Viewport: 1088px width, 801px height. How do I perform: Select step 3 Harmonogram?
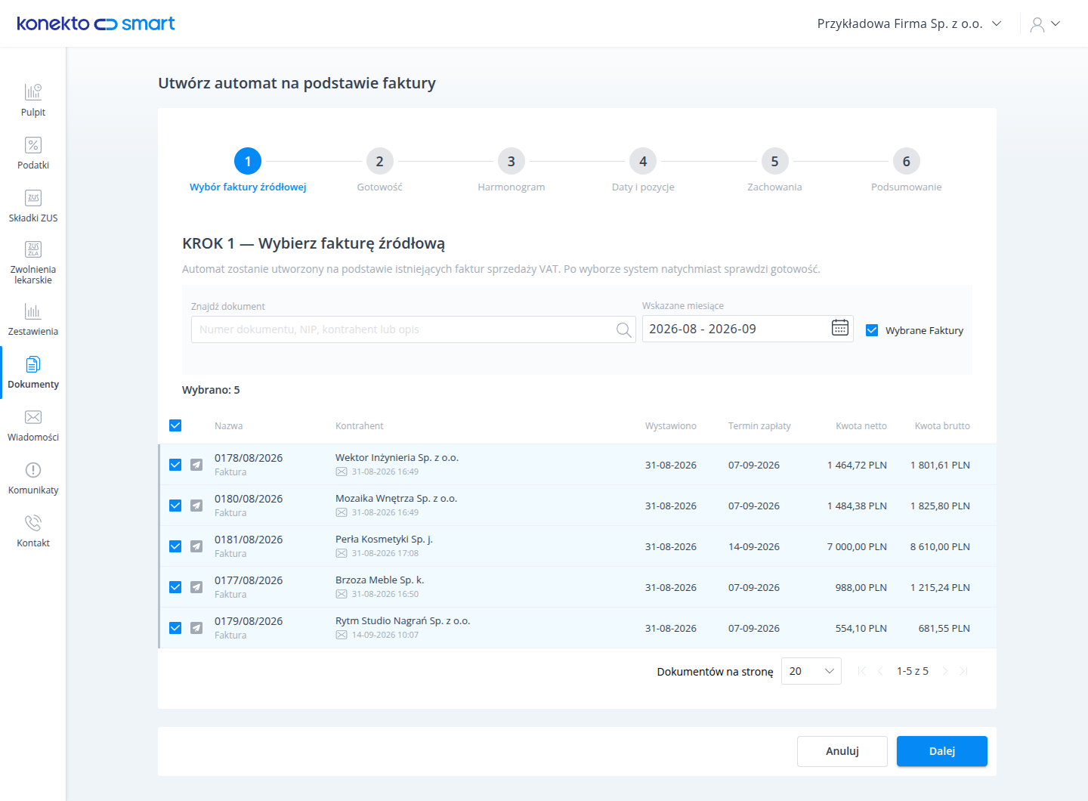coord(512,170)
